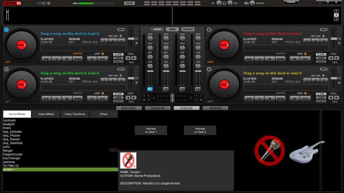344x193 pixels.
Task: Click the deck 1 pitch lock icon
Action: (137, 43)
